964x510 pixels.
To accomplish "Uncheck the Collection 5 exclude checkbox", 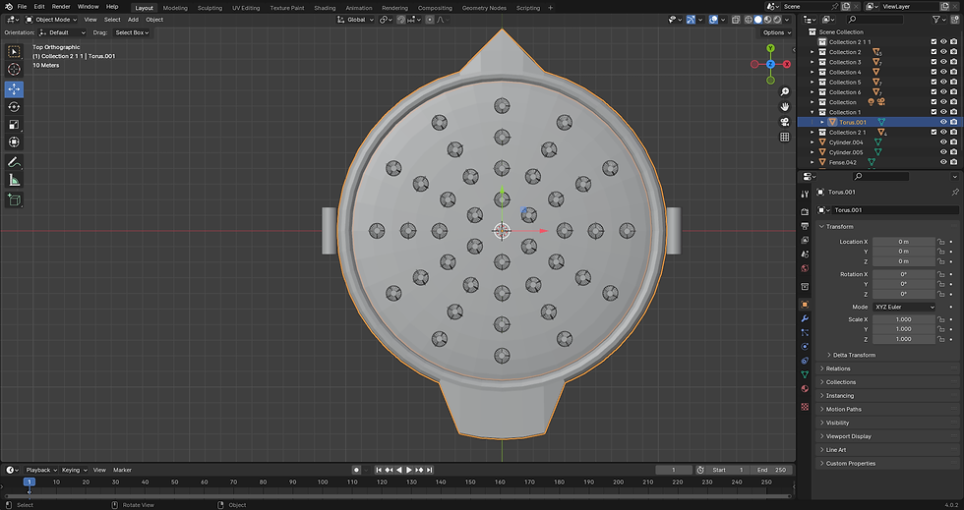I will point(932,83).
